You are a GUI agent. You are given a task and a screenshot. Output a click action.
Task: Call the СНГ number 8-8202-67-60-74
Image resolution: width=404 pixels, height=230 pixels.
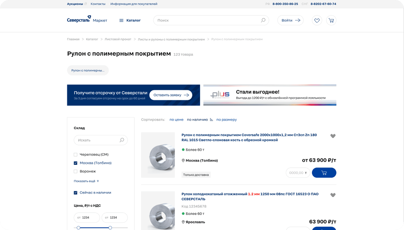pos(323,4)
